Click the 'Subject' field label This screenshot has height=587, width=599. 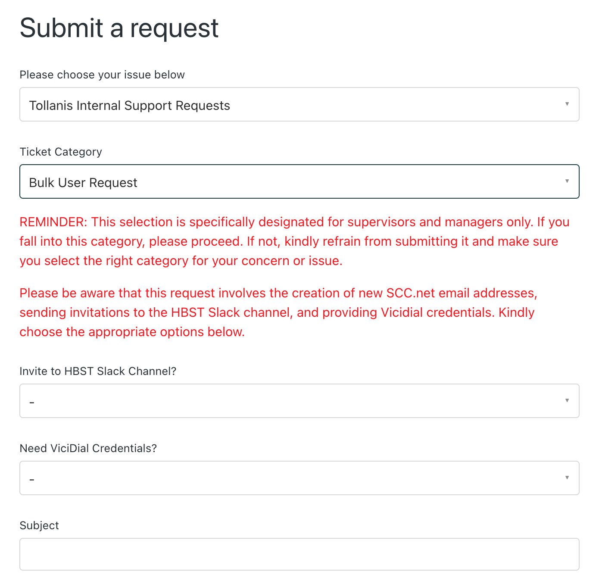(39, 525)
